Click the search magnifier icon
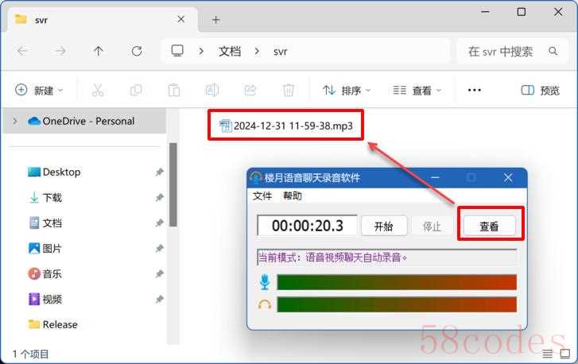The width and height of the screenshot is (578, 364). [553, 51]
